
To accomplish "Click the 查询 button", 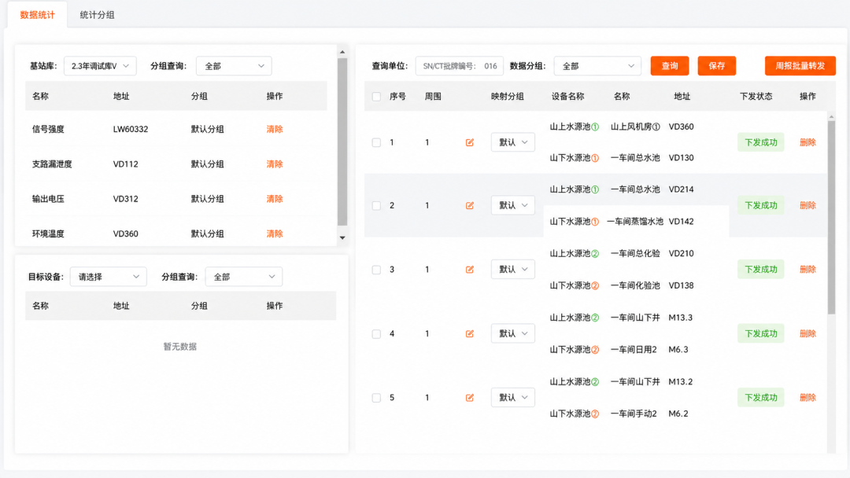I will 670,66.
